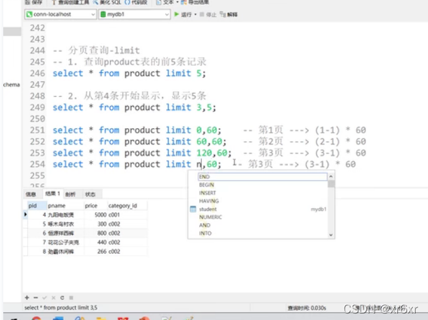Click the table icon beside student suggestion

pos(193,209)
